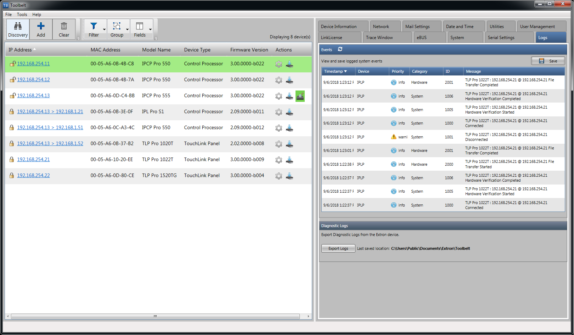Export Diagnostic Logs from the device
Viewport: 574px width, 335px height.
338,248
